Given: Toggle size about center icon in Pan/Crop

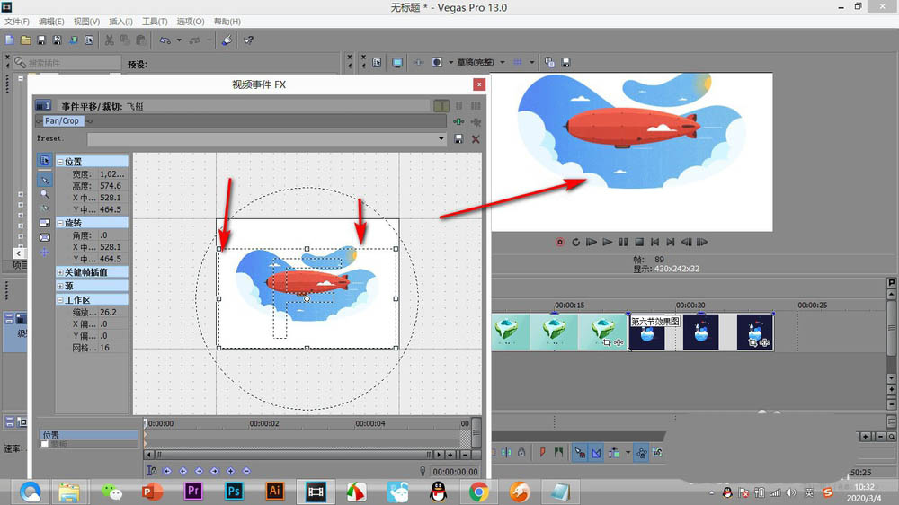Looking at the screenshot, I should point(45,237).
